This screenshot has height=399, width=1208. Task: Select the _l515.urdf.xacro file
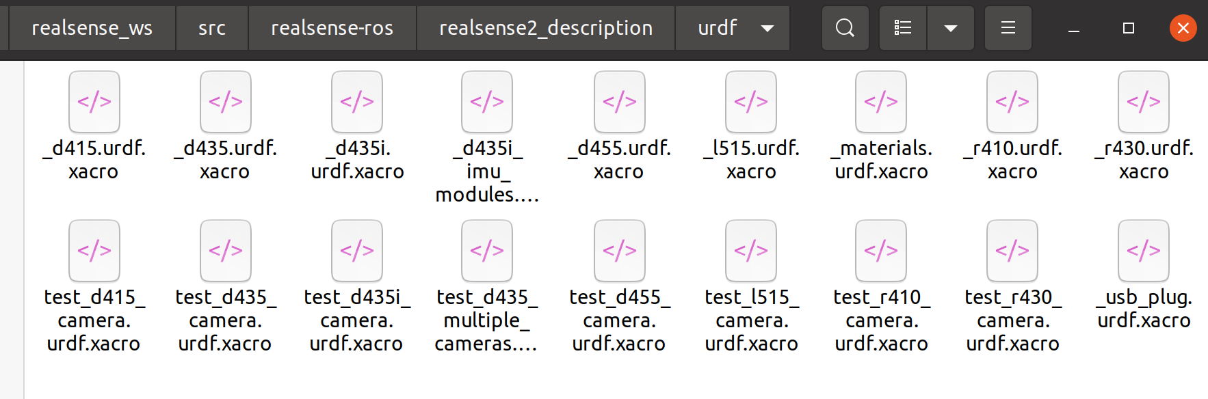pos(751,102)
